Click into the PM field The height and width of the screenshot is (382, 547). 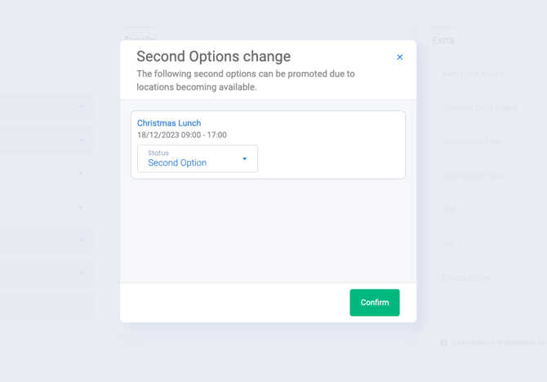(490, 209)
